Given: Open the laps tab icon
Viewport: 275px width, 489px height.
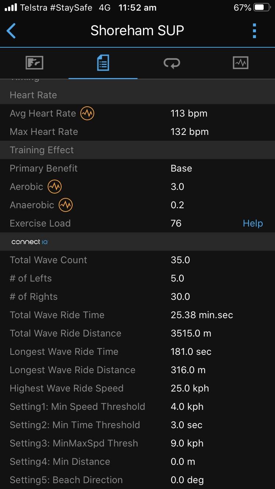Looking at the screenshot, I should pos(172,63).
